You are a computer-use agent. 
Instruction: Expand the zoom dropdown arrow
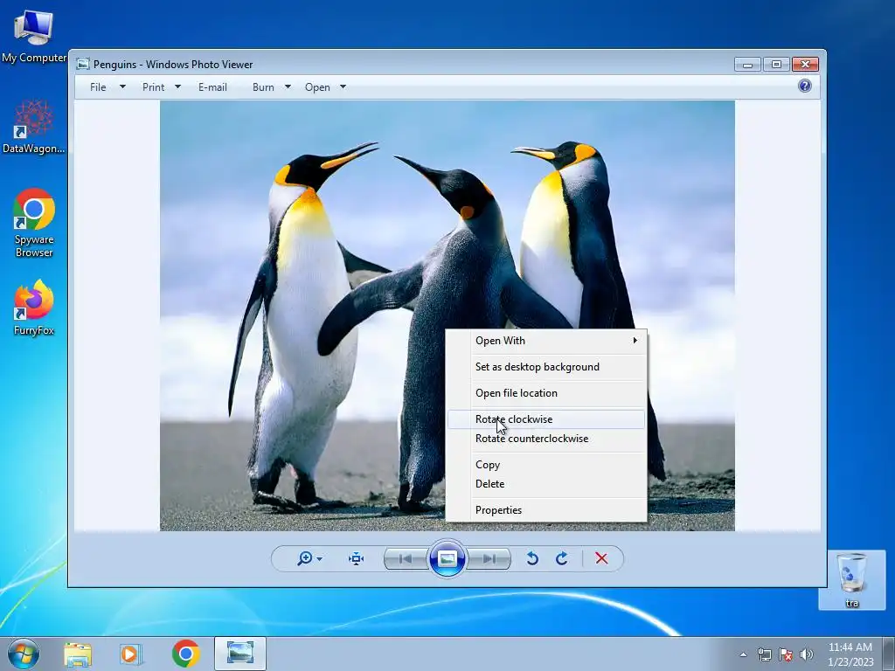click(320, 559)
